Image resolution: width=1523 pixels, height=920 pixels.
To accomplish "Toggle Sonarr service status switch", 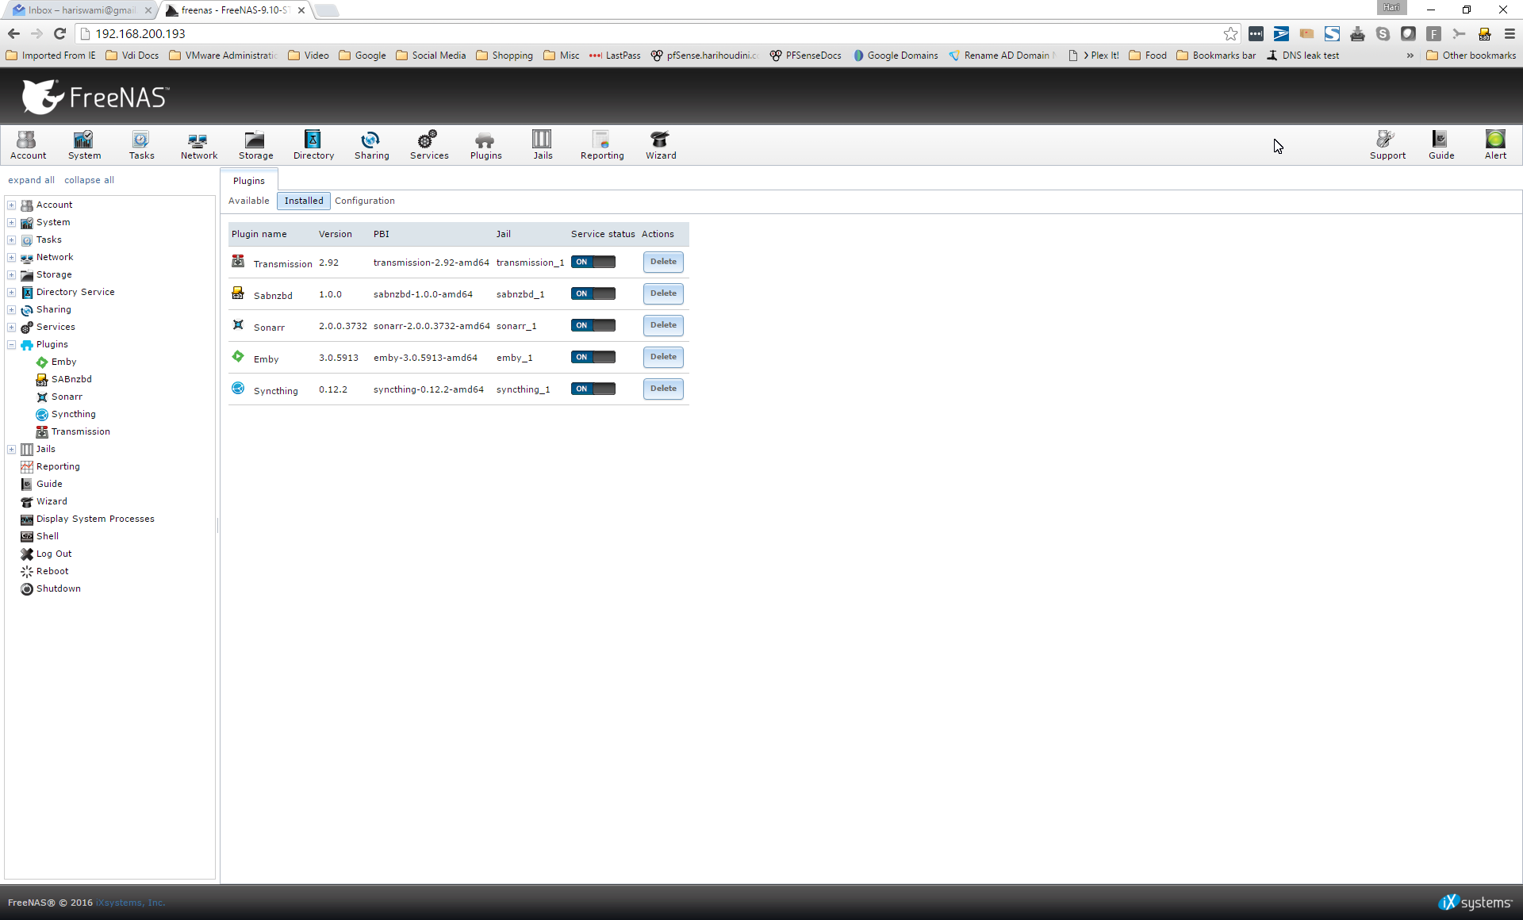I will 593,325.
